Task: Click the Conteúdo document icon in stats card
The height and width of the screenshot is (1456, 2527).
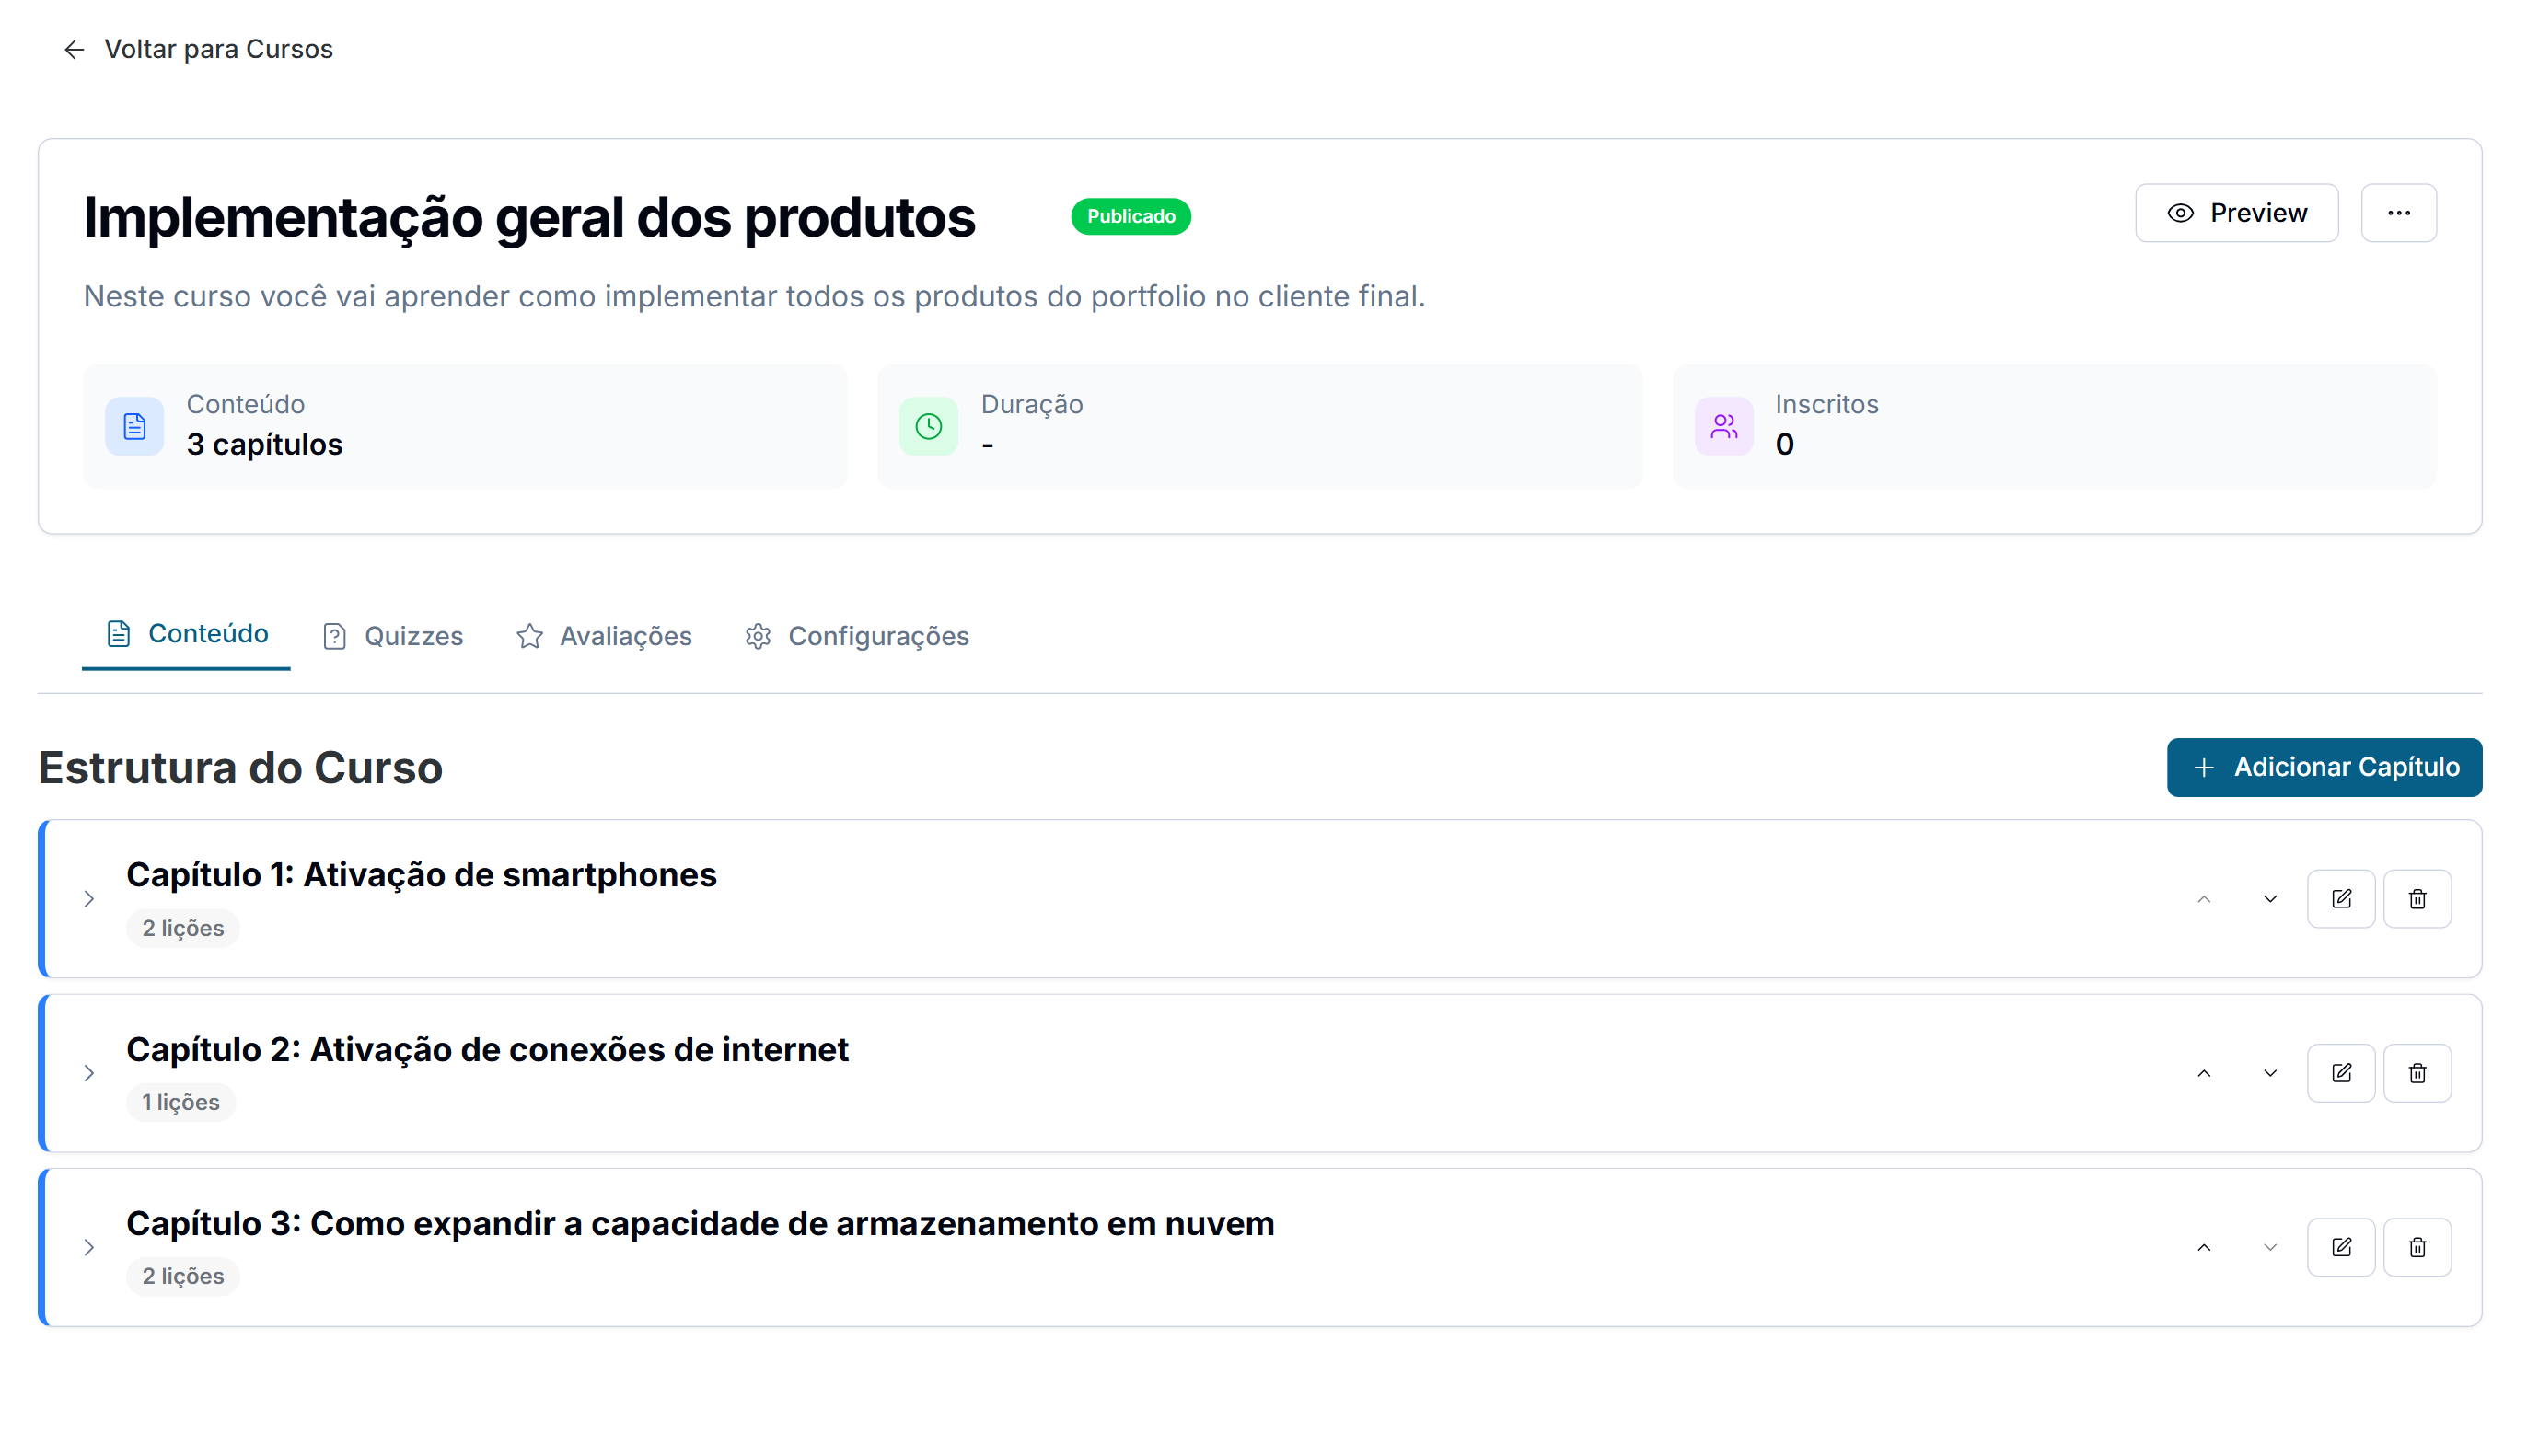Action: coord(134,426)
